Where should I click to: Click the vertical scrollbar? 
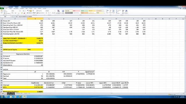pyautogui.click(x=185, y=55)
